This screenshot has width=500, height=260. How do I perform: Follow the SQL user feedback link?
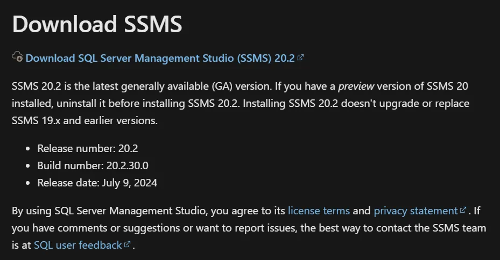click(x=78, y=245)
